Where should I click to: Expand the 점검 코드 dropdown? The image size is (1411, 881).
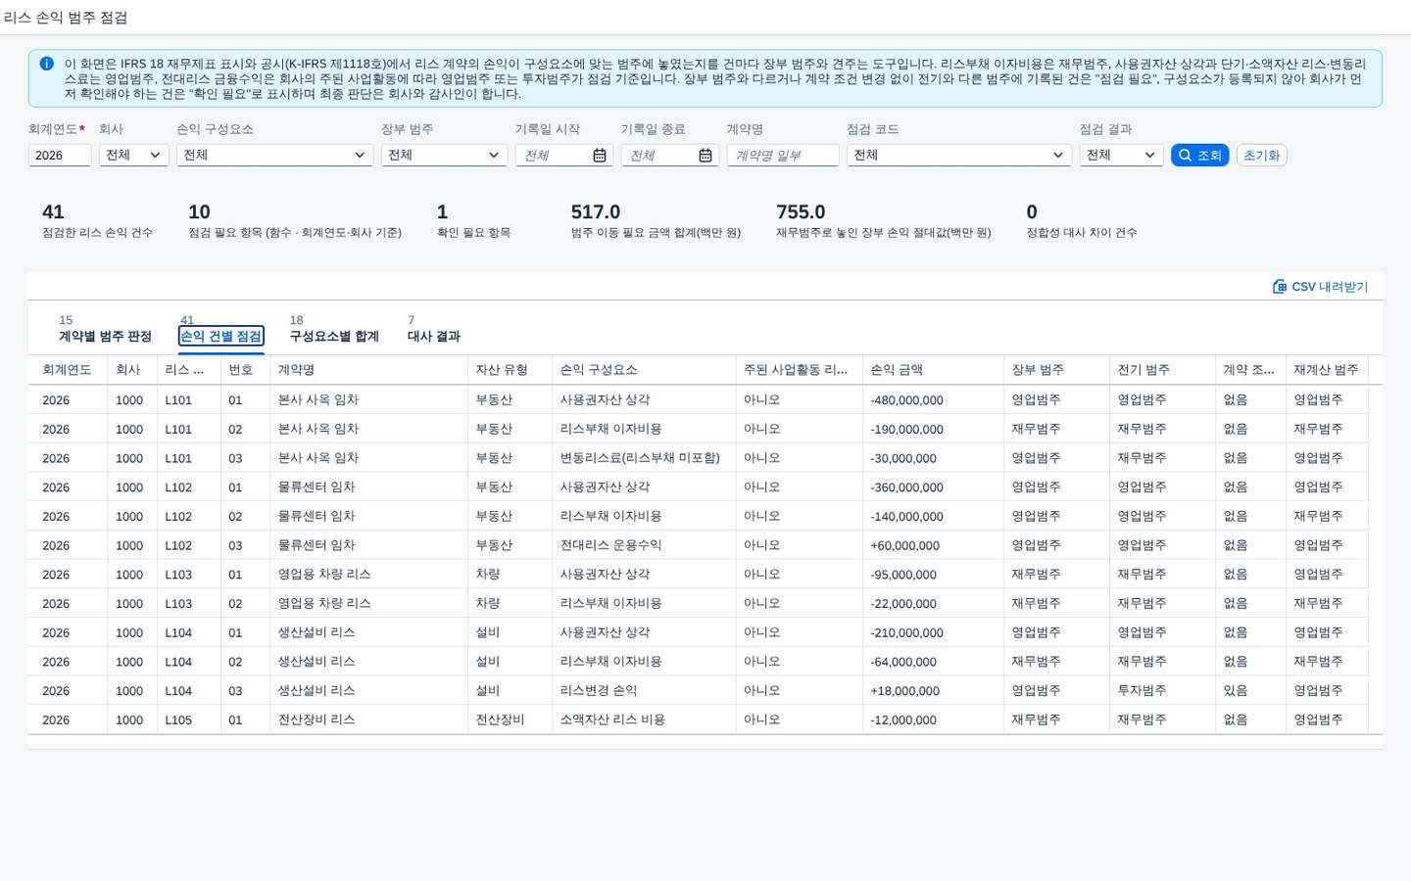[958, 156]
